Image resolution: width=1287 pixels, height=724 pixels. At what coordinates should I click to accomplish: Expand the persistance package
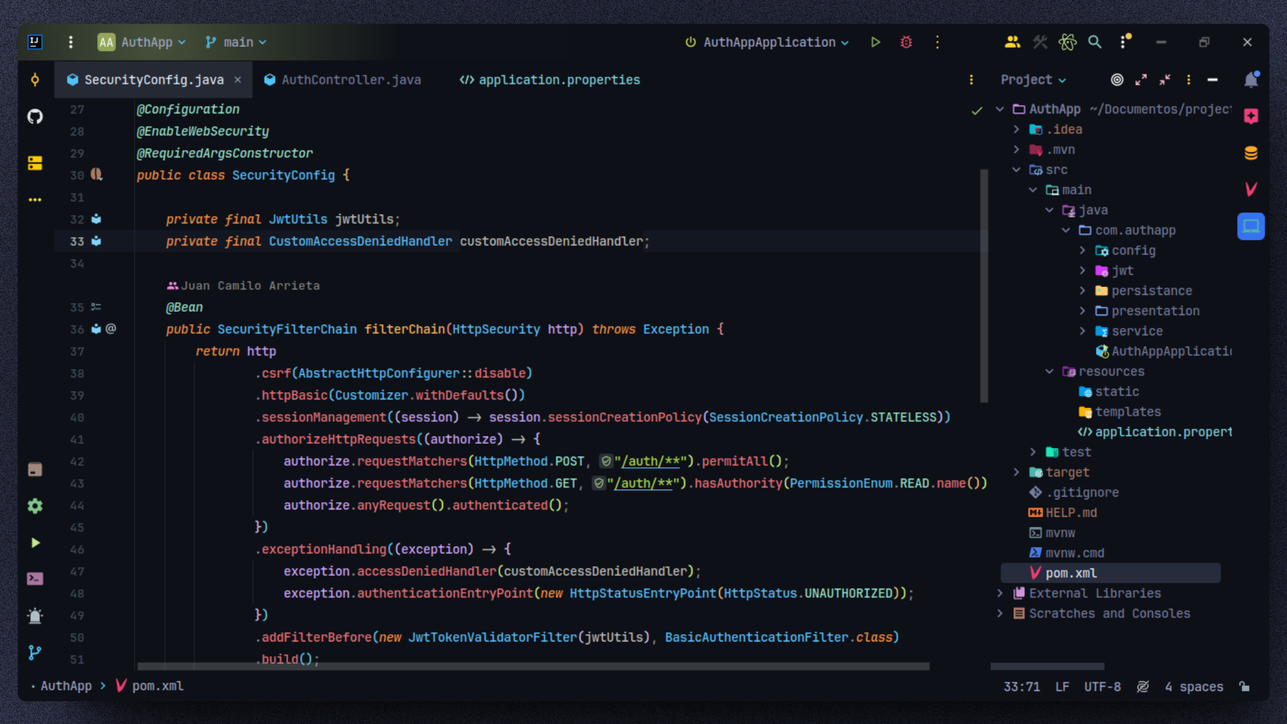[x=1082, y=291]
